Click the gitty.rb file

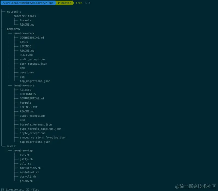click(26, 159)
